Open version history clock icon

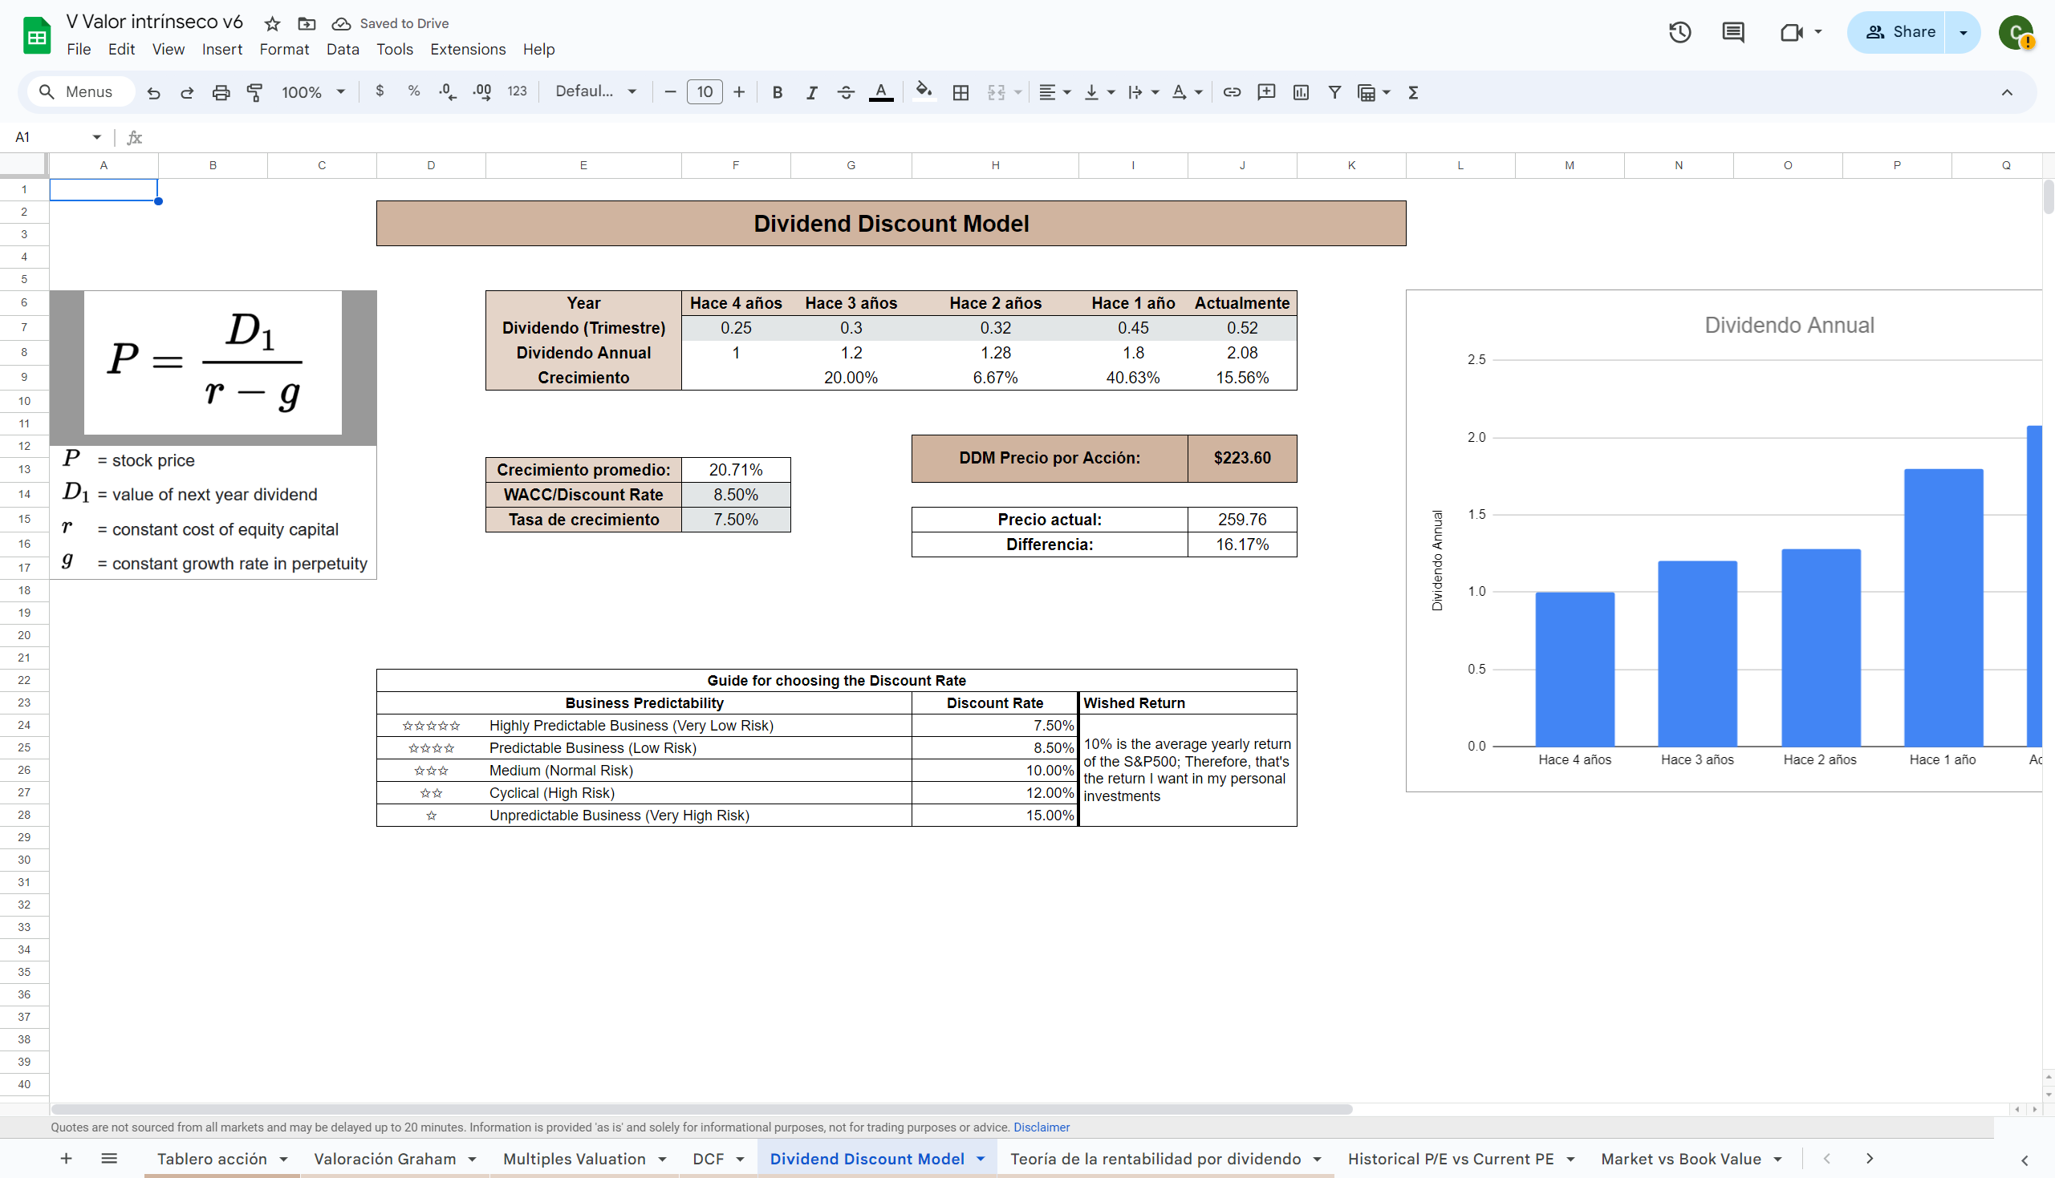click(1679, 32)
